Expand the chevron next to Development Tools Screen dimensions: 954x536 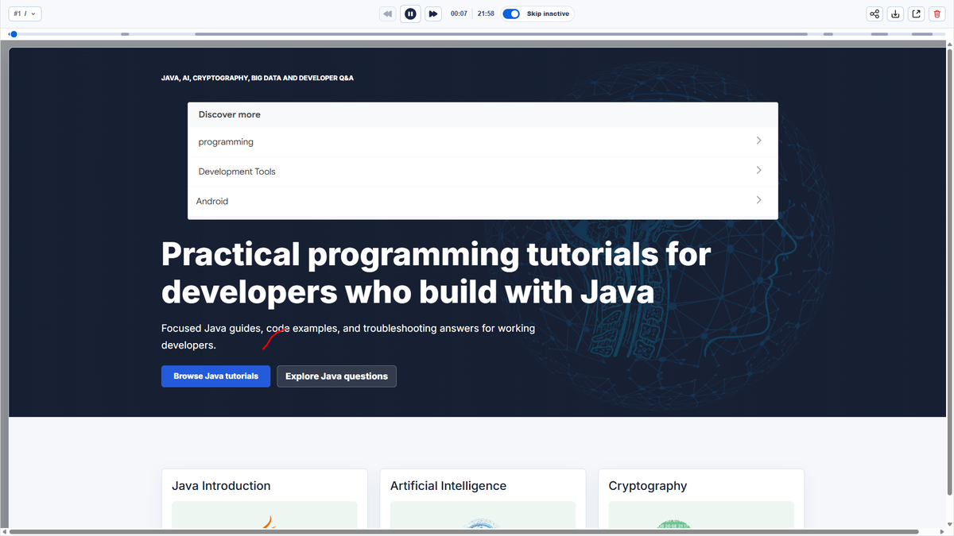click(x=758, y=170)
